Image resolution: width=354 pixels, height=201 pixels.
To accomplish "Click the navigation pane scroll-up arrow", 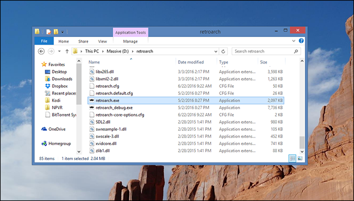I will point(79,61).
